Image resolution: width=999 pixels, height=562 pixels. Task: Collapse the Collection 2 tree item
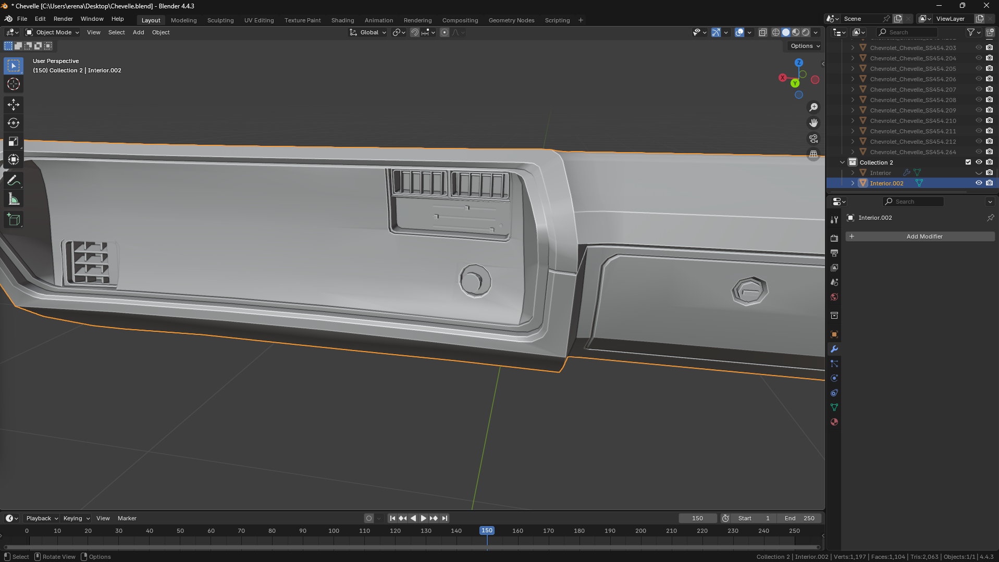click(842, 162)
